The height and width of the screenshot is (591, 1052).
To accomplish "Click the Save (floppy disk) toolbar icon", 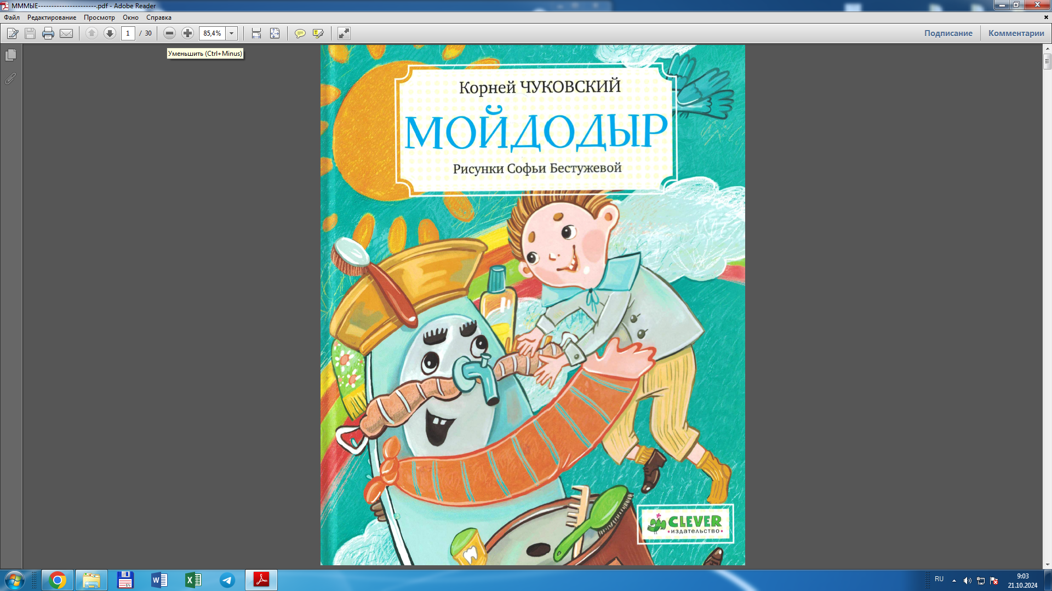I will [x=30, y=33].
